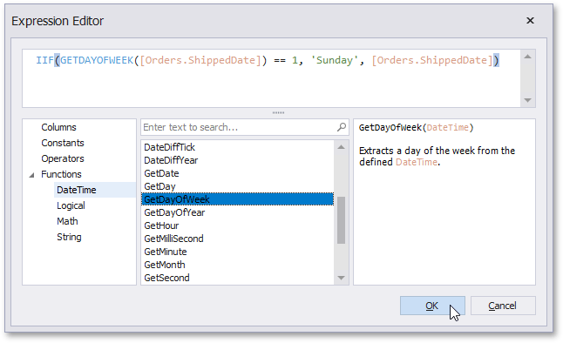563x343 pixels.
Task: Select the Constants category
Action: 63,143
